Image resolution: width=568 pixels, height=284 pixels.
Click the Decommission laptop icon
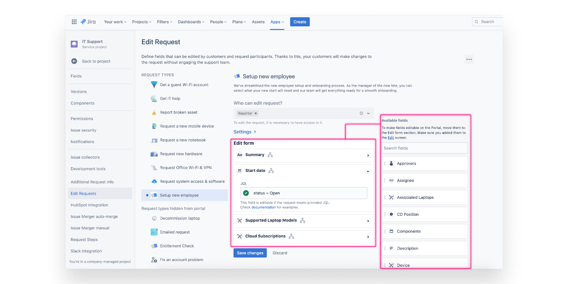point(154,218)
